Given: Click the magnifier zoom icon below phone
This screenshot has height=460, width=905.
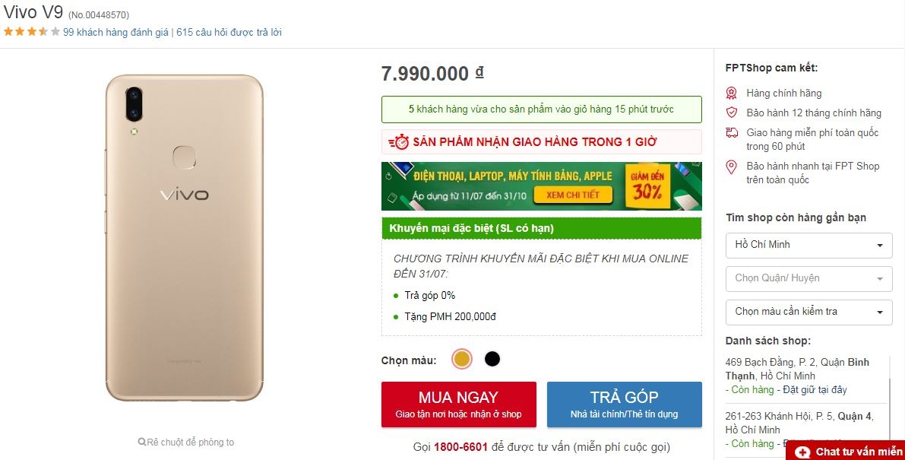Looking at the screenshot, I should coord(142,442).
